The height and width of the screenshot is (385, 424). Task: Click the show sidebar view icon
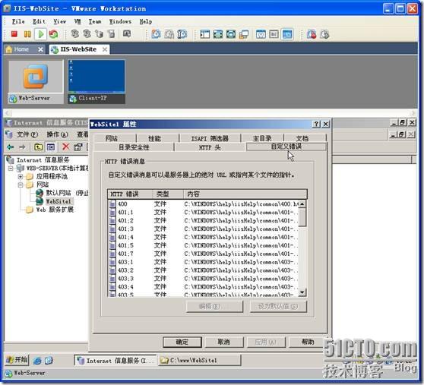pos(204,34)
